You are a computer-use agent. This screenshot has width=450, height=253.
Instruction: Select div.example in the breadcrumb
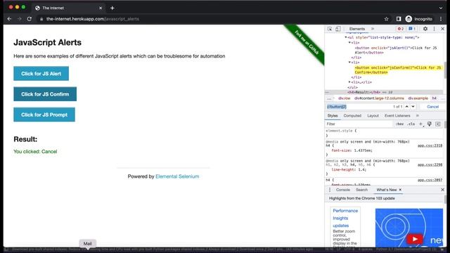[x=418, y=98]
